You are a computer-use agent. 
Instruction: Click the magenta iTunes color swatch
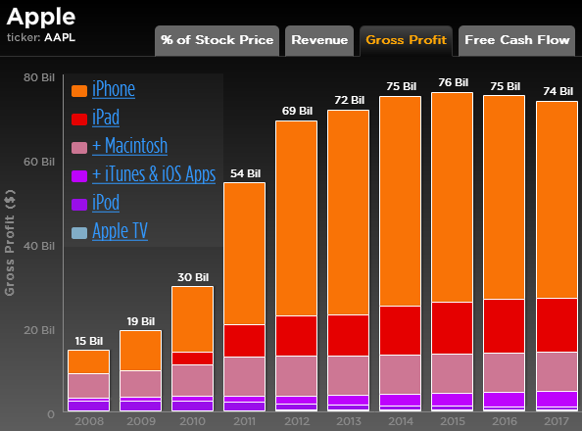pos(79,176)
